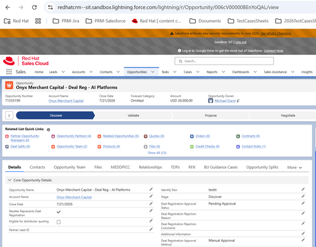Image resolution: width=316 pixels, height=247 pixels.
Task: Click the browser reload icon
Action: click(x=34, y=8)
